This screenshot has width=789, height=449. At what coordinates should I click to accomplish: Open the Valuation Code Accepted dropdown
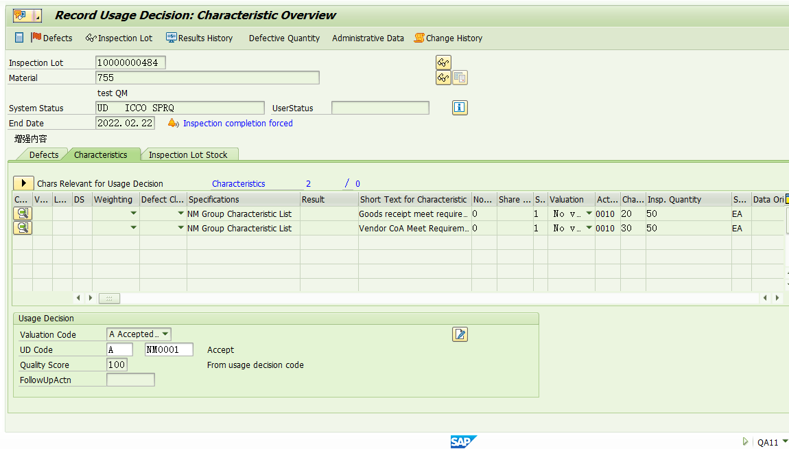(x=139, y=334)
